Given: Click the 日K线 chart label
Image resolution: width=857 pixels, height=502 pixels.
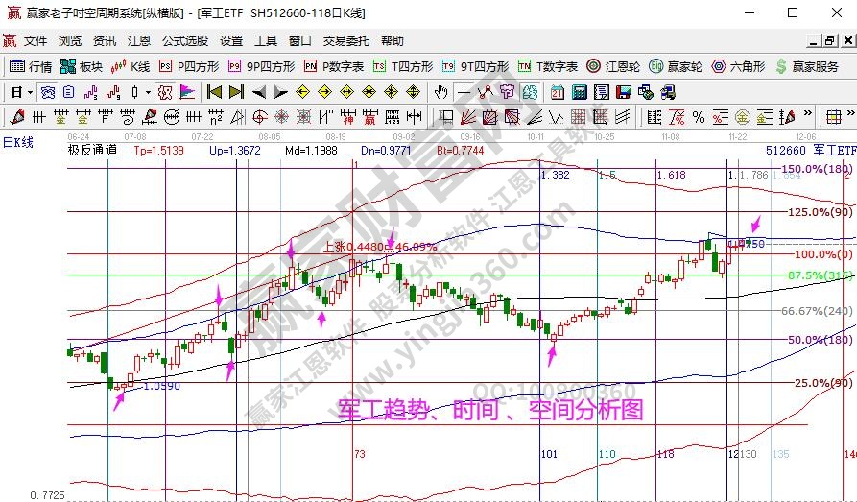Looking at the screenshot, I should pyautogui.click(x=18, y=142).
